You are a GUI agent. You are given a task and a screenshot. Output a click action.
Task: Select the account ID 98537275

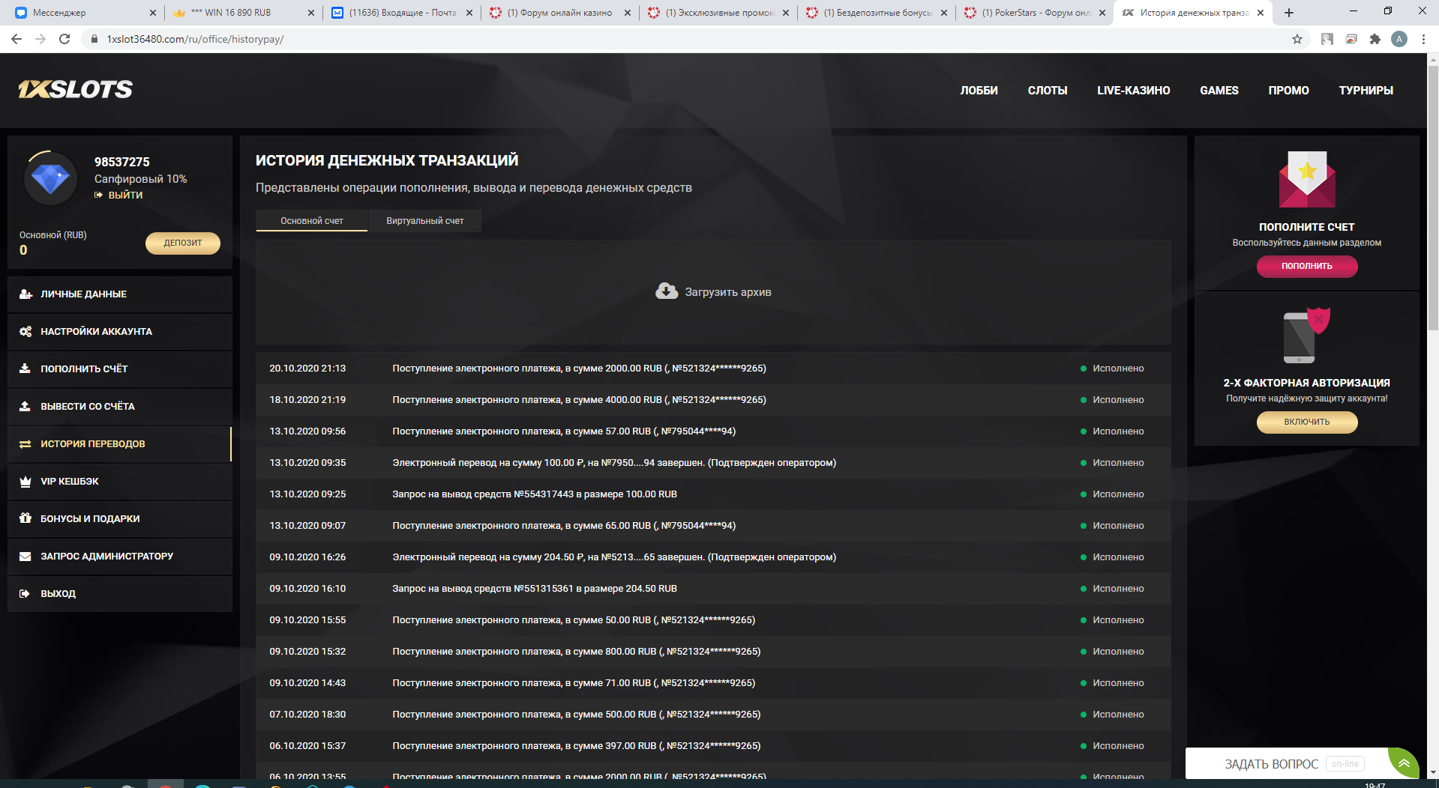(x=122, y=162)
